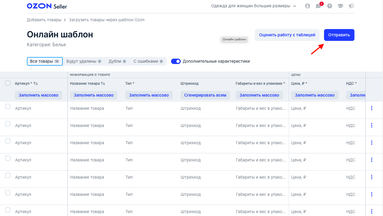Image resolution: width=383 pixels, height=216 pixels.
Task: Click the Категория: Белье text
Action: pyautogui.click(x=46, y=45)
